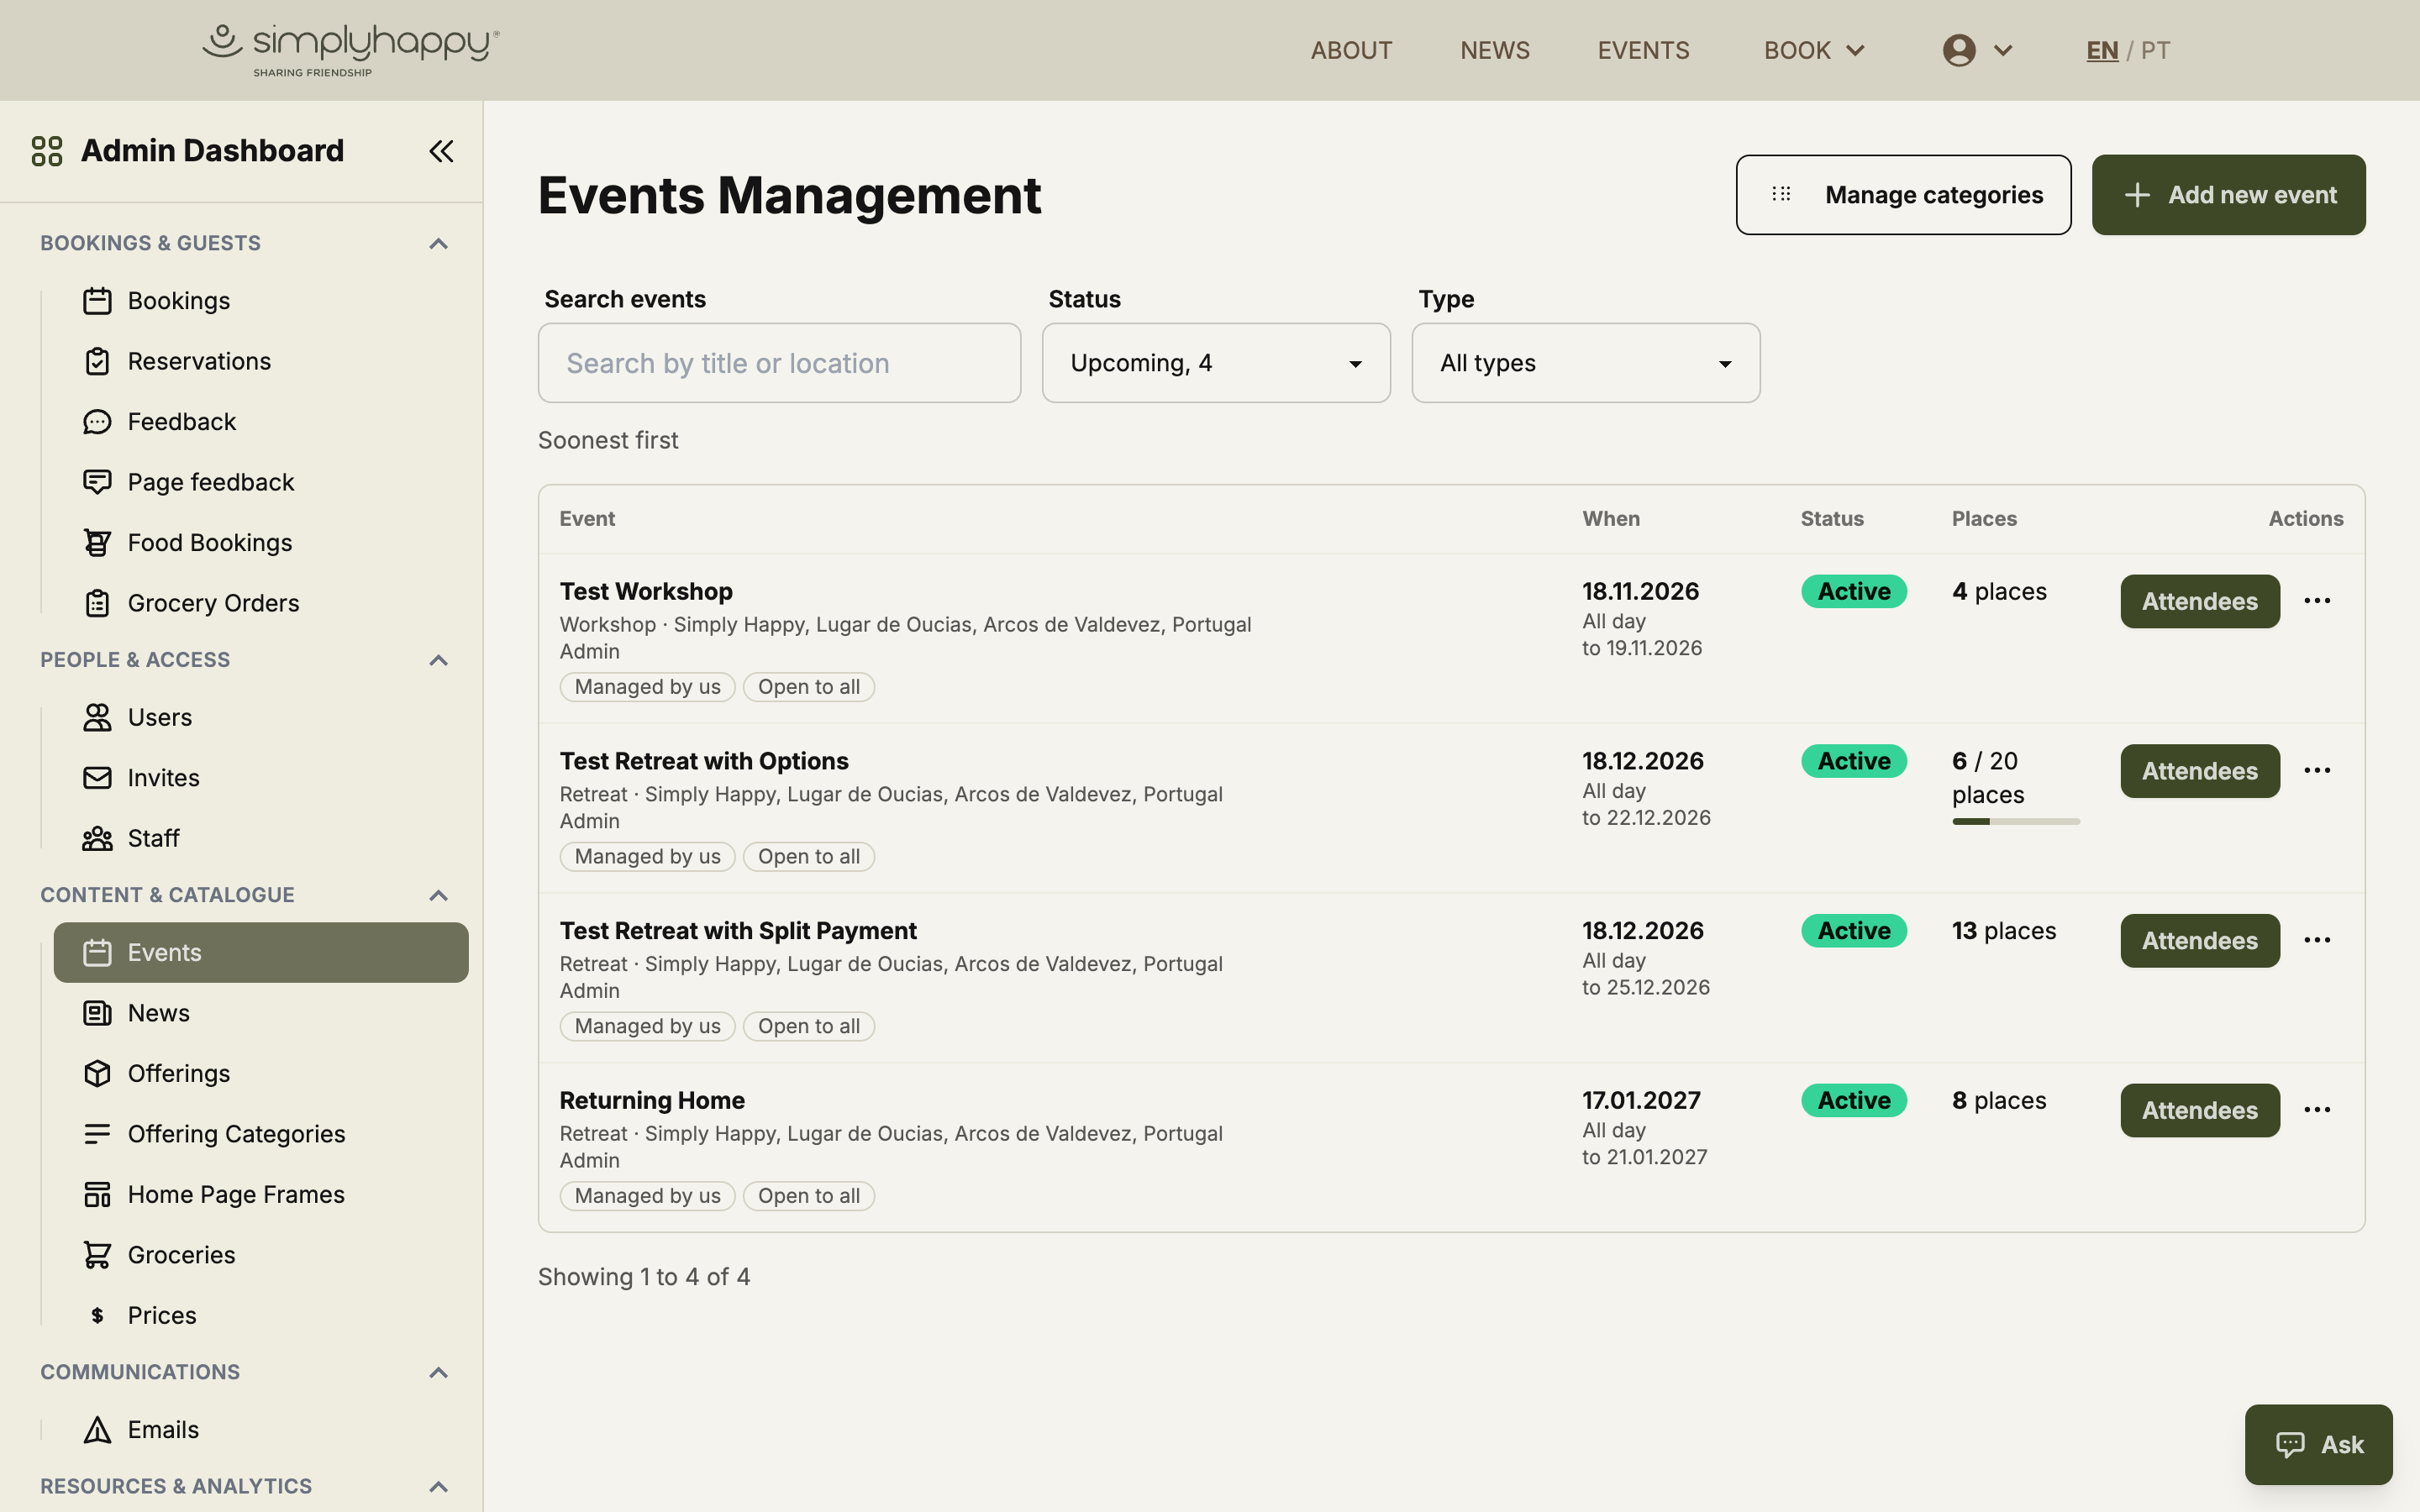Click the Prices dollar icon
Viewport: 2420px width, 1512px height.
pyautogui.click(x=97, y=1315)
